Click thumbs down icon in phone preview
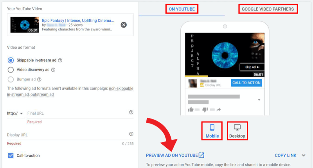Image resolution: width=313 pixels, height=168 pixels. (205, 110)
